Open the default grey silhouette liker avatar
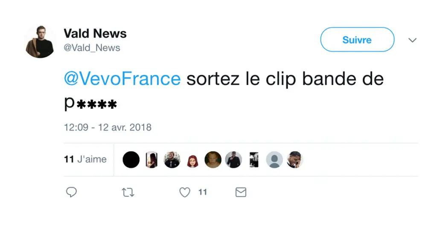This screenshot has height=229, width=437. click(x=274, y=160)
